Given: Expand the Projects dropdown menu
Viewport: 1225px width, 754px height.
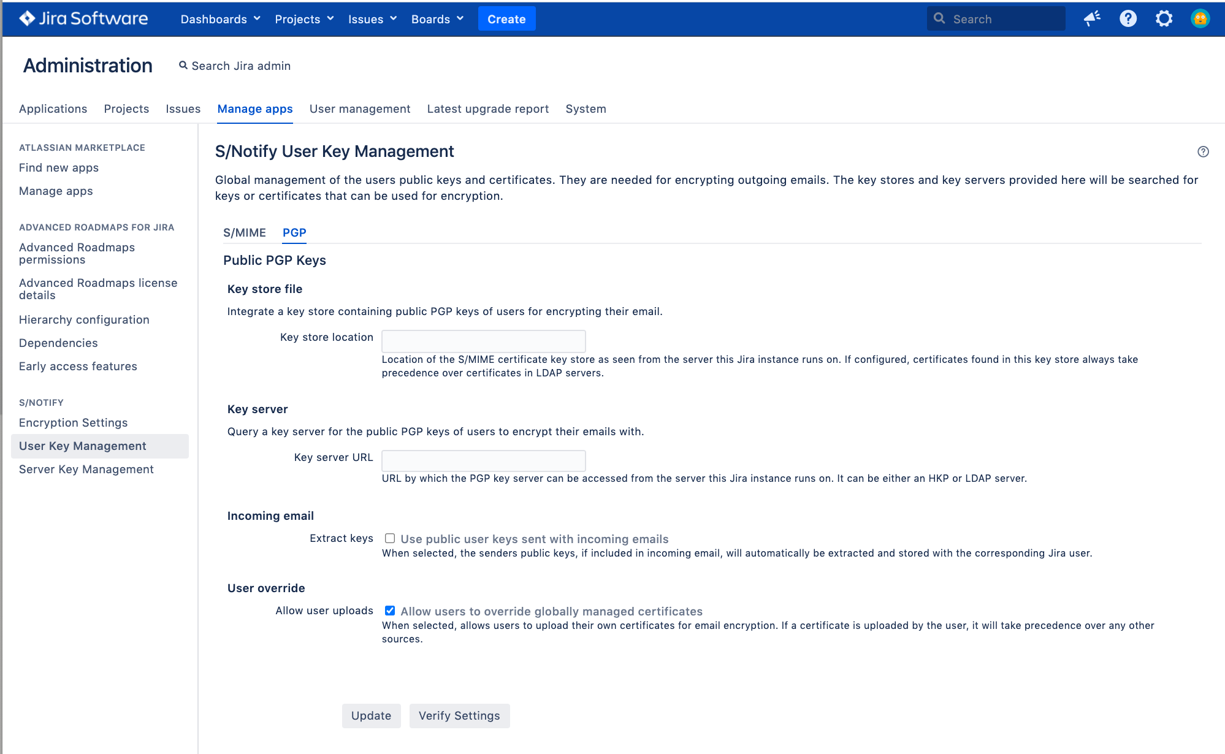Looking at the screenshot, I should tap(304, 19).
